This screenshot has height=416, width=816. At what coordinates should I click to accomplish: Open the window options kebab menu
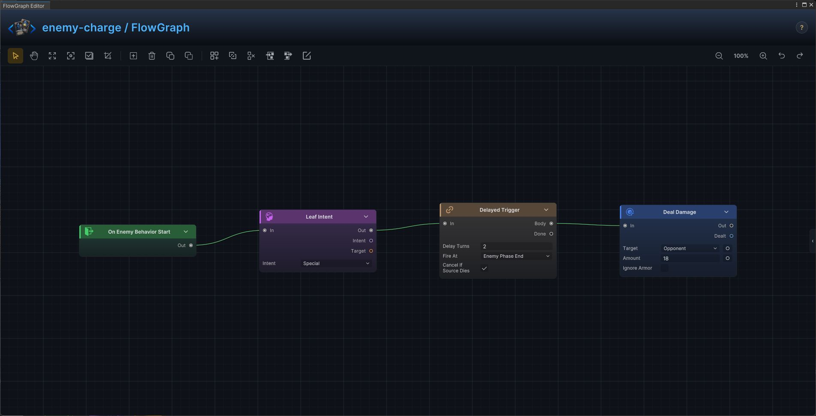click(797, 5)
